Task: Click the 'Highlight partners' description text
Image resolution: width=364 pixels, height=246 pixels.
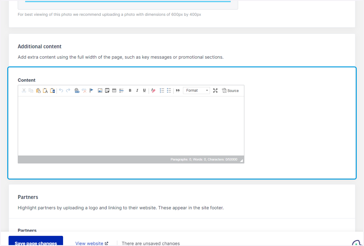Action: pyautogui.click(x=121, y=208)
